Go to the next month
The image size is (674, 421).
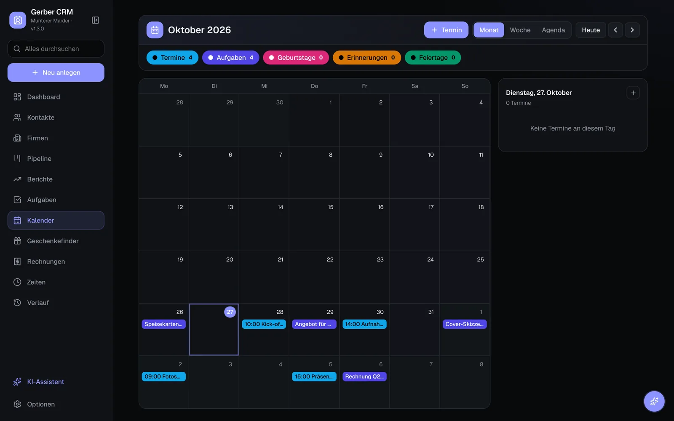coord(632,30)
